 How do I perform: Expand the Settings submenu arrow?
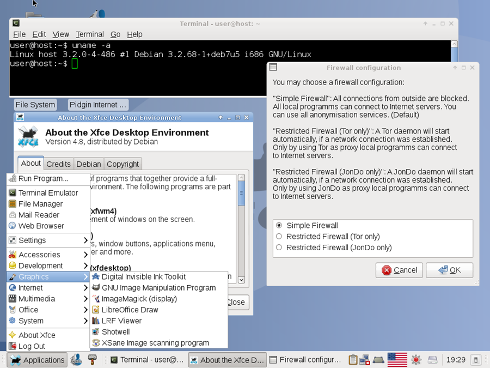[85, 240]
